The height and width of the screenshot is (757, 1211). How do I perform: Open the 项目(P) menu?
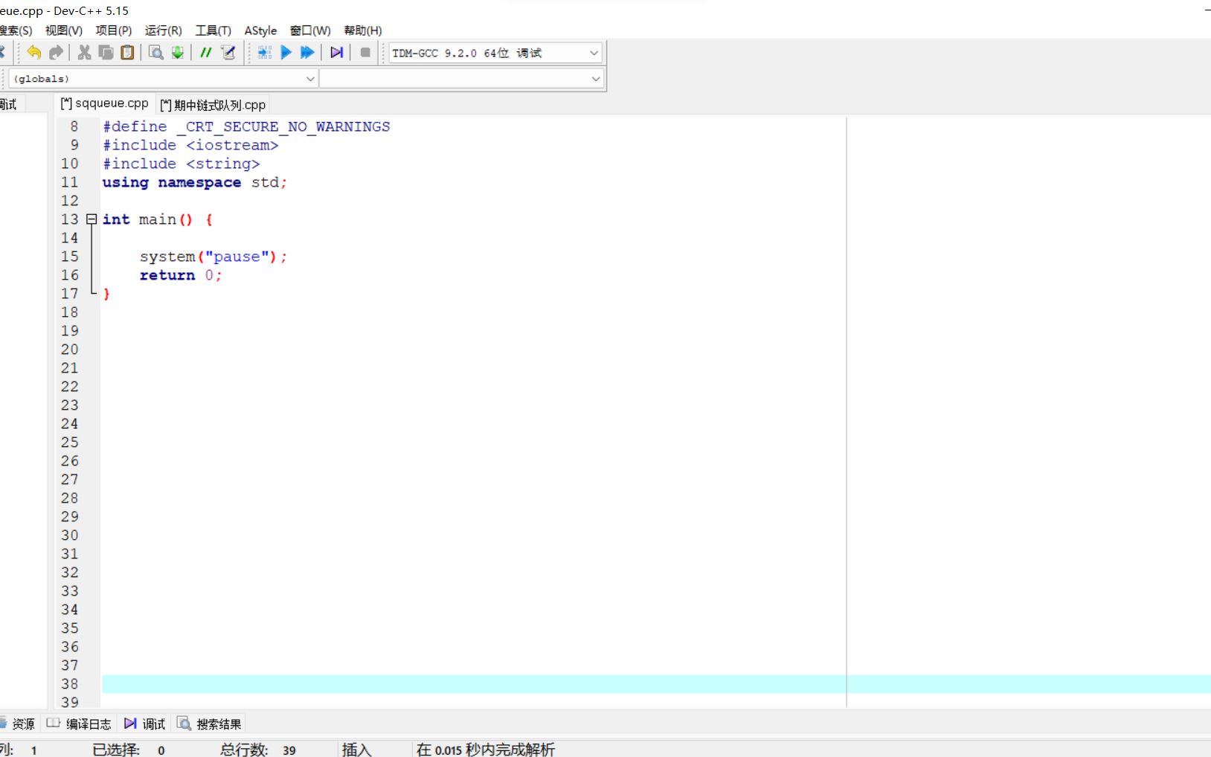pyautogui.click(x=114, y=30)
